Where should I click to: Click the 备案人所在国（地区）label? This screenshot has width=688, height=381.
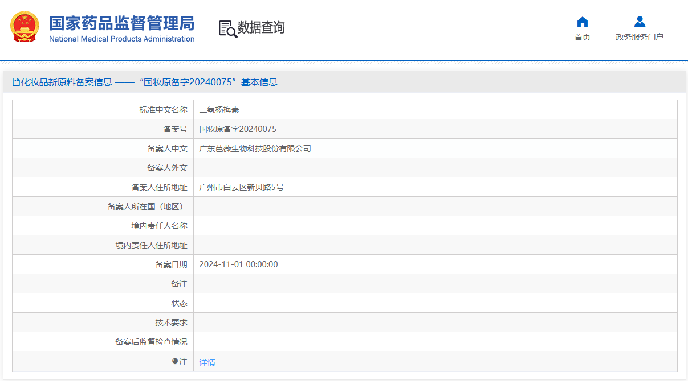pyautogui.click(x=147, y=206)
